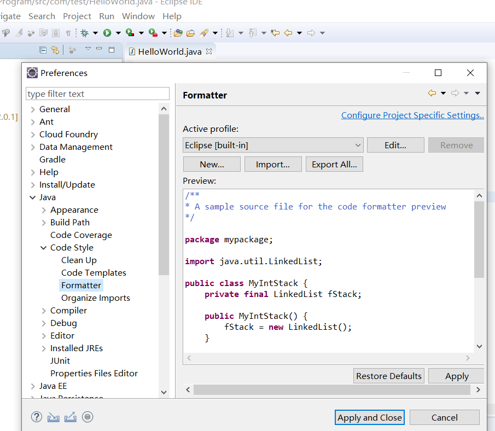Click the oomph preference recorder icon
The height and width of the screenshot is (431, 495).
coord(88,417)
